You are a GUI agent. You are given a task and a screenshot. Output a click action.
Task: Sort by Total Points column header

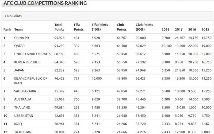59,27
